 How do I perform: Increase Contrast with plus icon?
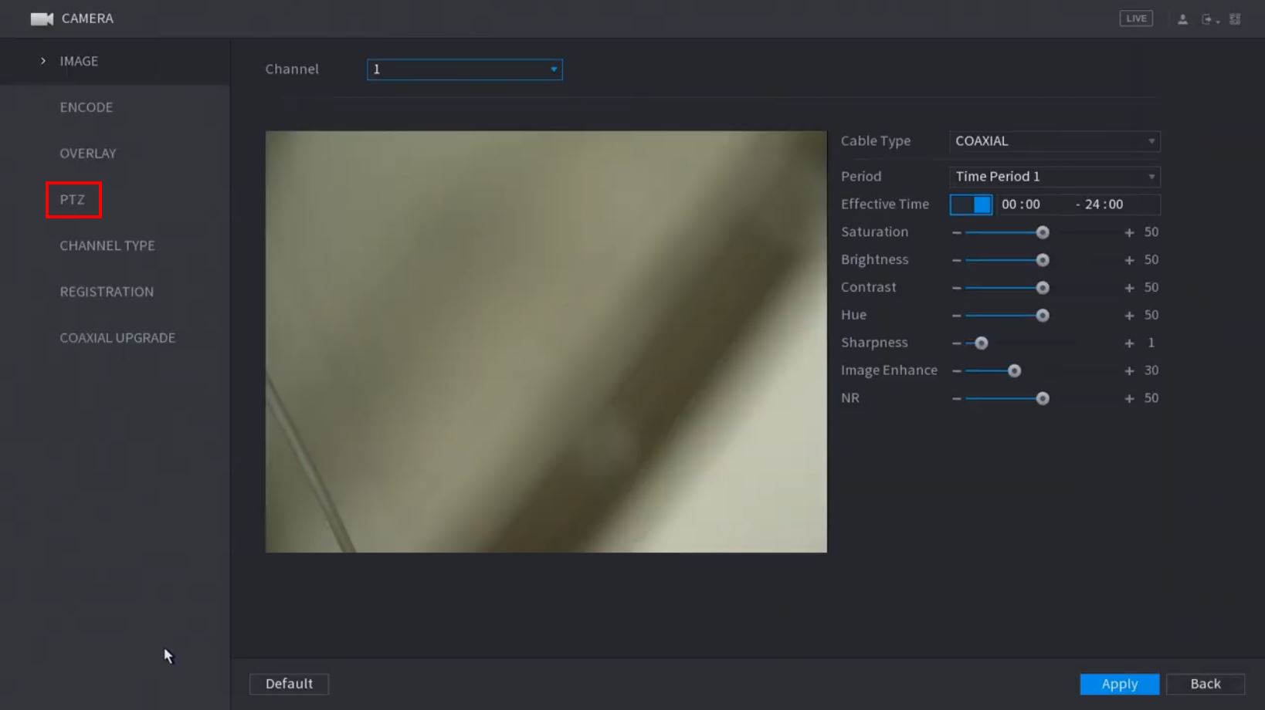[x=1129, y=288]
